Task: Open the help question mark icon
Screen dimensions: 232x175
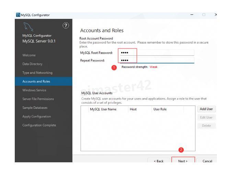Action: click(x=66, y=25)
